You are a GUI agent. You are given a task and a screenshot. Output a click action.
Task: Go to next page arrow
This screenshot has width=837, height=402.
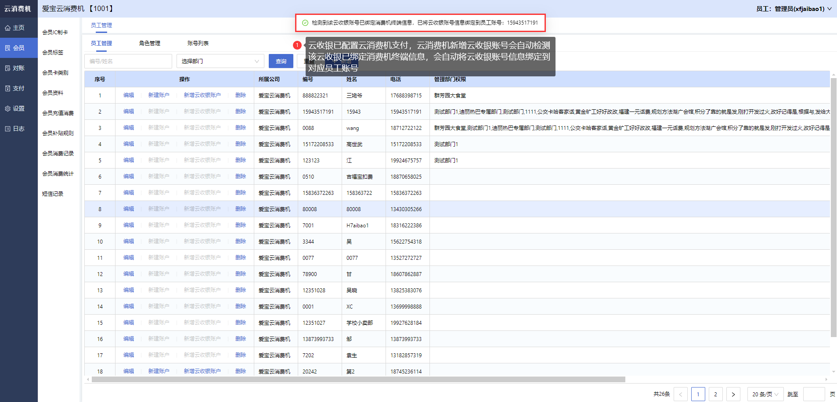click(733, 394)
